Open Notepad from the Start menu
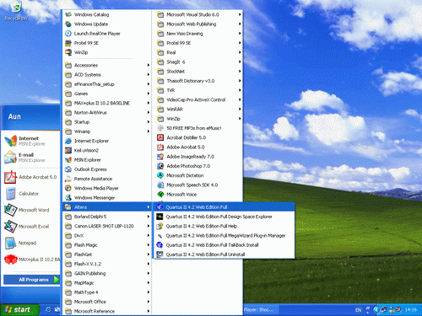The width and height of the screenshot is (422, 316). 31,243
